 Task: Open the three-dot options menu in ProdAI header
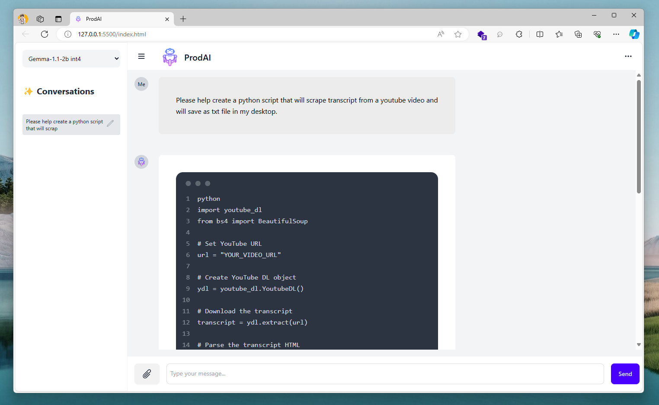(x=628, y=56)
